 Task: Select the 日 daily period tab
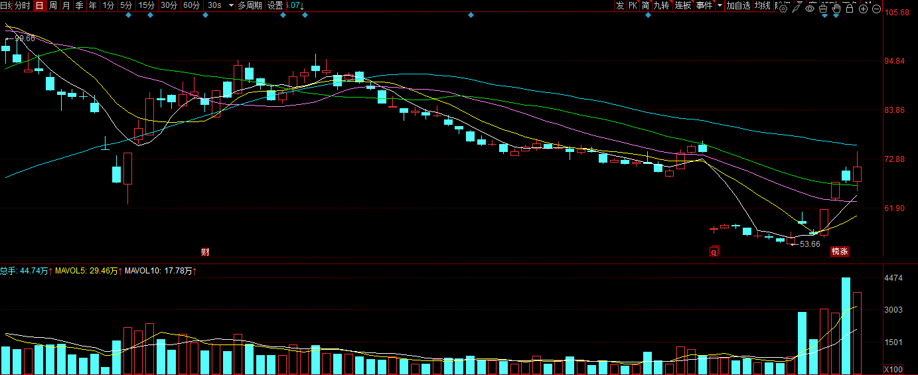(39, 5)
